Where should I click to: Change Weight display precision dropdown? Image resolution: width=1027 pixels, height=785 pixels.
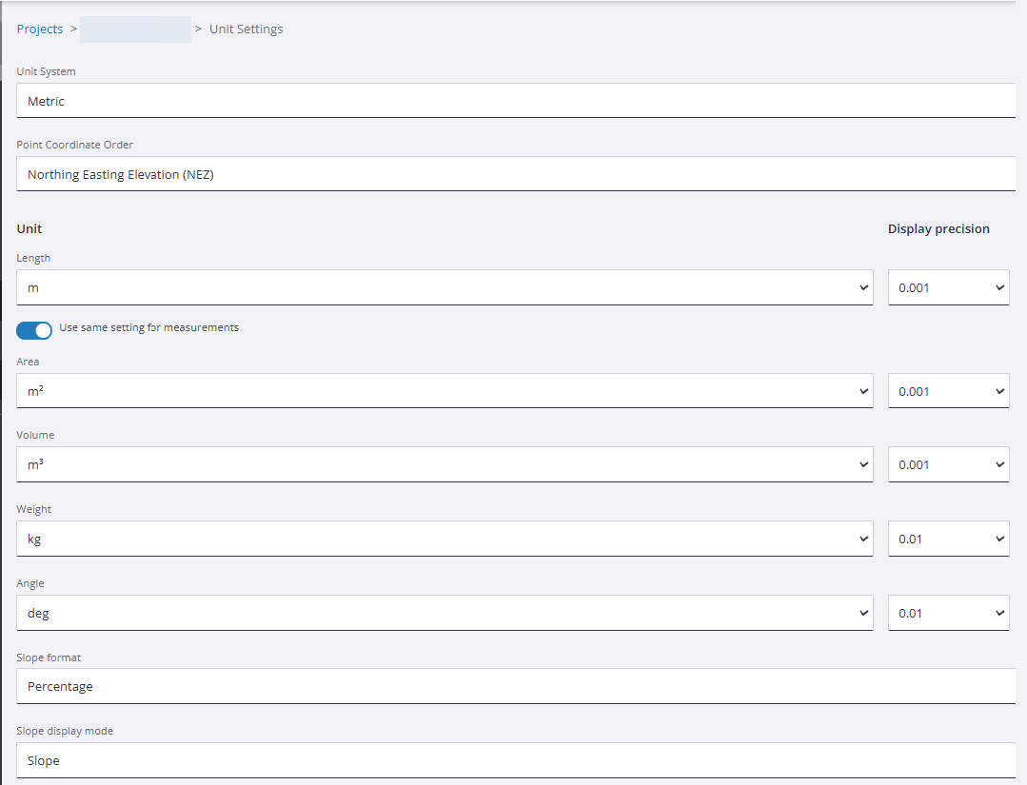(948, 539)
